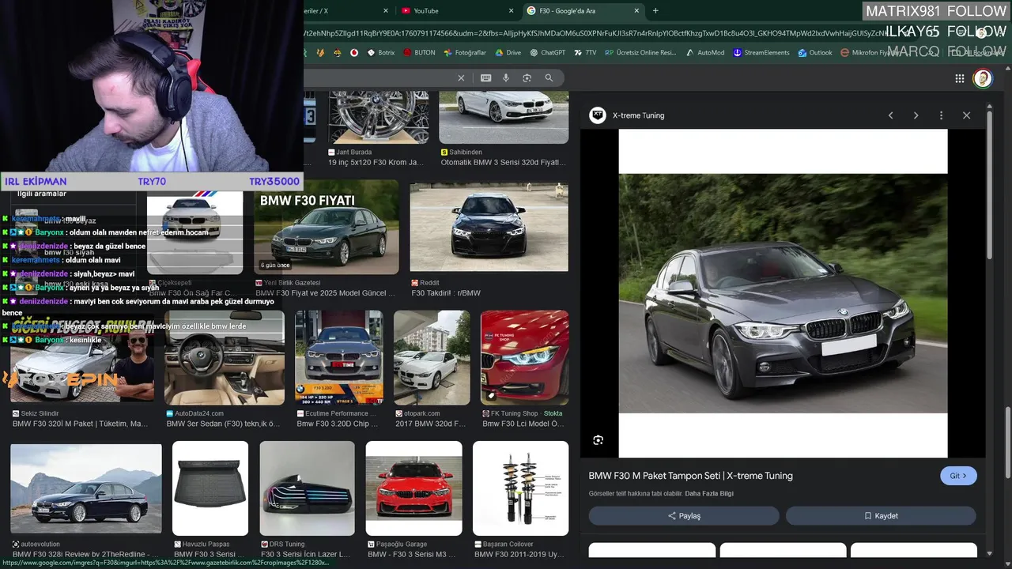Open the Paşaoğlu Garage red M3 result
The height and width of the screenshot is (569, 1012).
pos(413,489)
